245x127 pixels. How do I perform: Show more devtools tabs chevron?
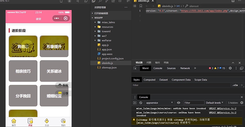tap(195, 68)
